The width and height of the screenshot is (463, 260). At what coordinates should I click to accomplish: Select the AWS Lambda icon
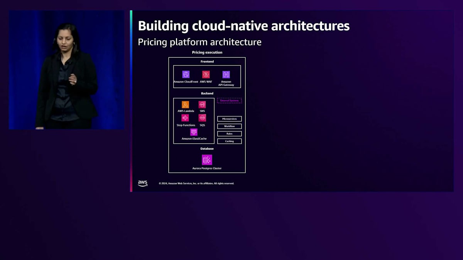(x=186, y=104)
